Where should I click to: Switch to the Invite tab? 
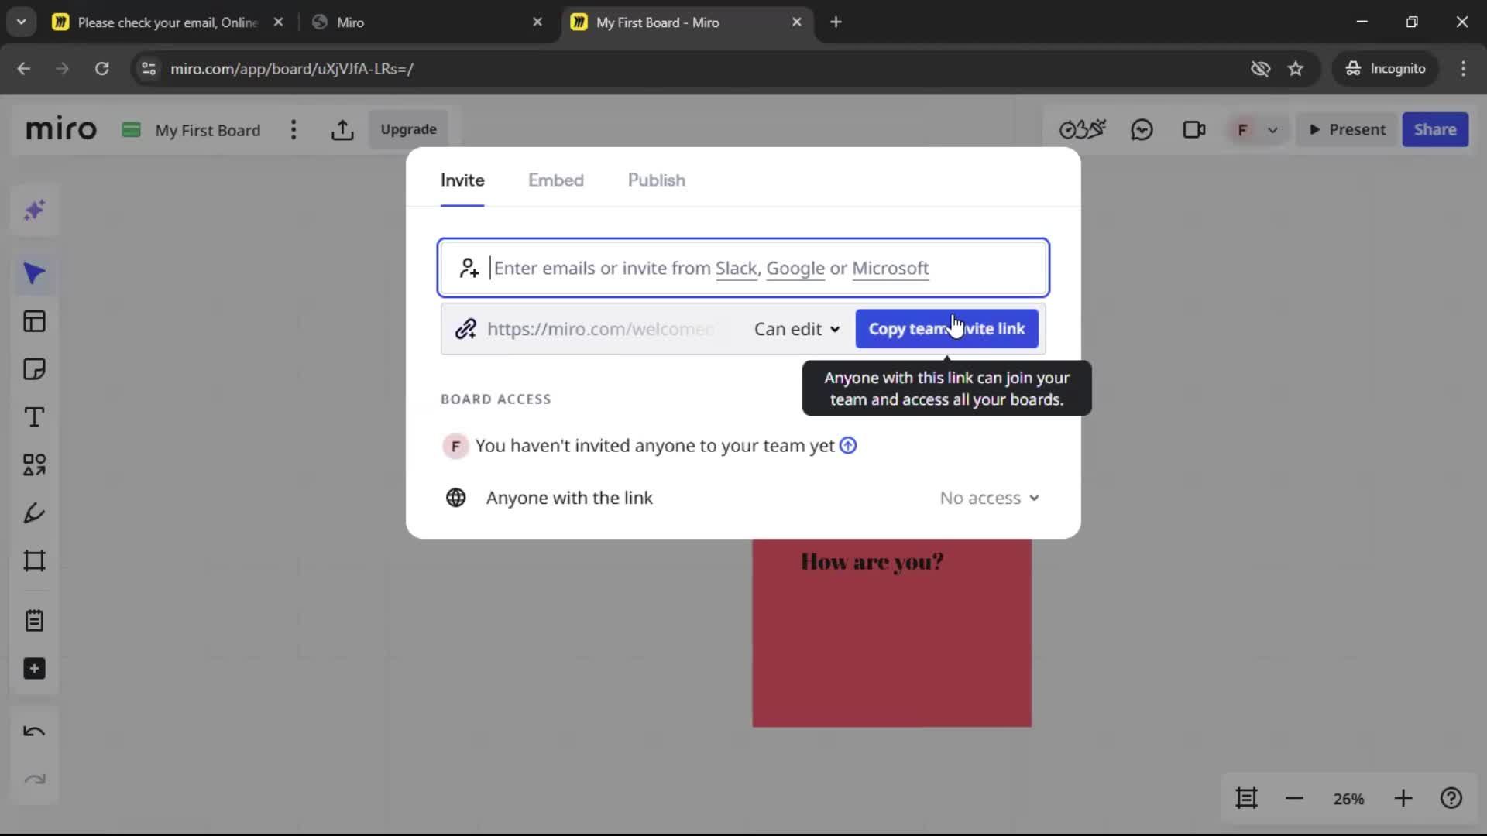pyautogui.click(x=462, y=180)
